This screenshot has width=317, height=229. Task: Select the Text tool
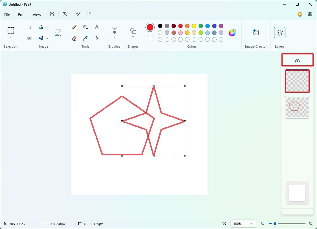pyautogui.click(x=96, y=27)
